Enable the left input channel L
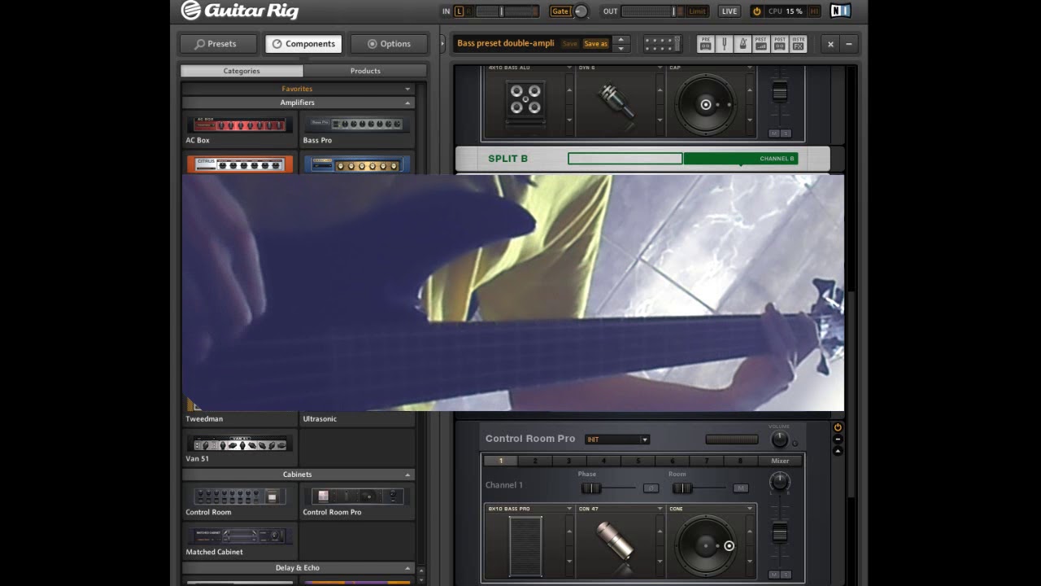This screenshot has height=586, width=1041. [459, 11]
